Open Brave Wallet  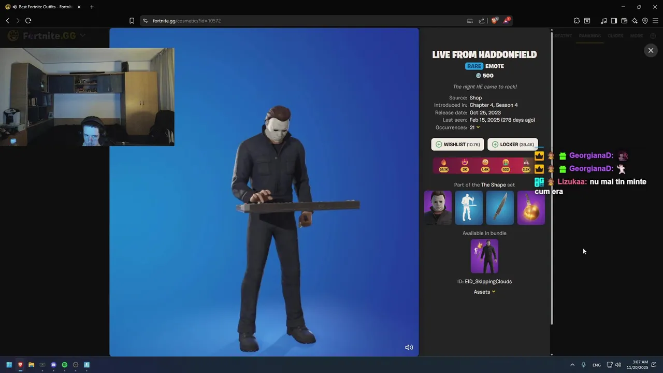tap(624, 21)
